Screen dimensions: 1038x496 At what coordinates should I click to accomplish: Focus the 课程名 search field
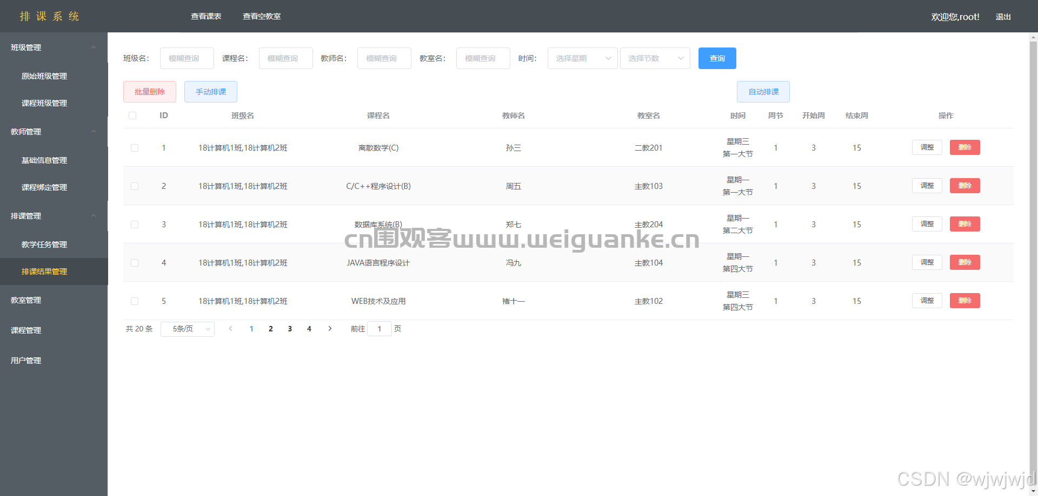(x=286, y=58)
